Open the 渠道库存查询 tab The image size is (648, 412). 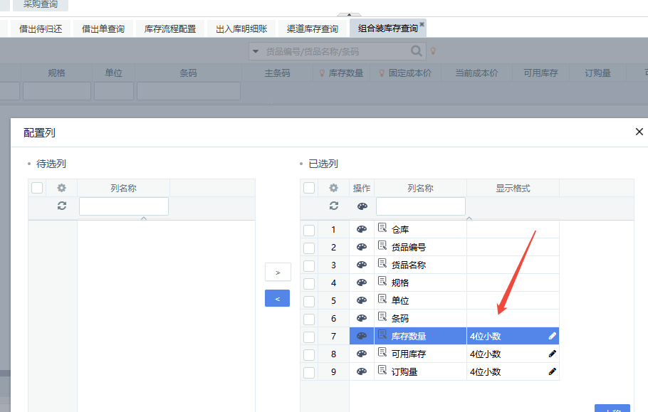313,29
